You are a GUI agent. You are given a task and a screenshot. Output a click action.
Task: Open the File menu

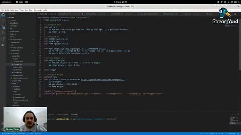click(x=2, y=10)
